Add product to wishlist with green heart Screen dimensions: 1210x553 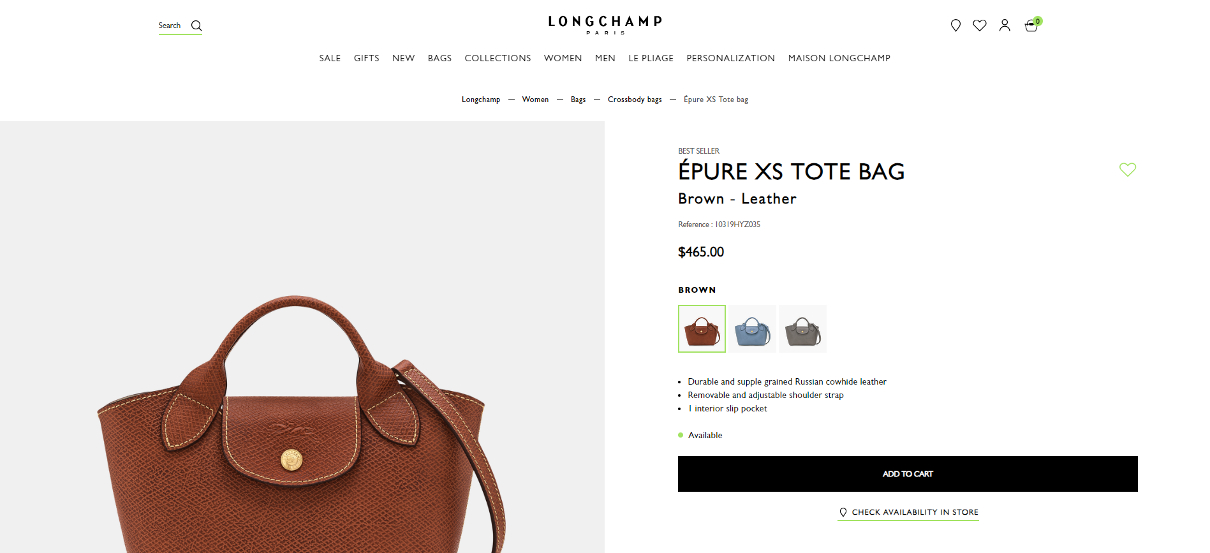[1128, 170]
